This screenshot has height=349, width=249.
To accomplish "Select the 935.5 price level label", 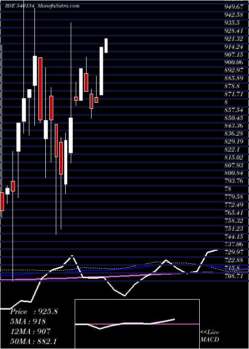I will [232, 23].
